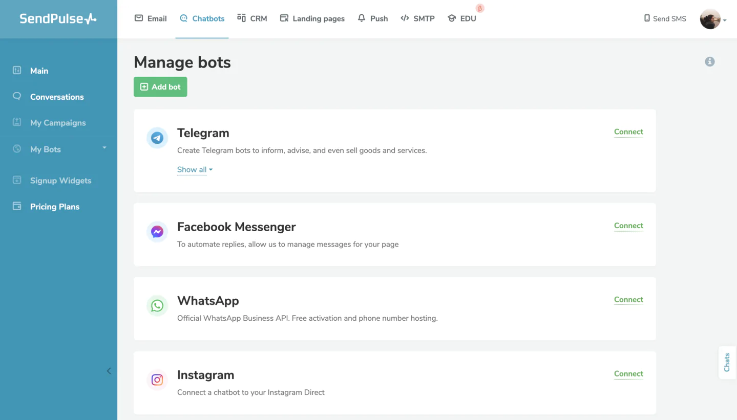Click the Signup Widgets sidebar icon
The image size is (737, 420).
[17, 180]
